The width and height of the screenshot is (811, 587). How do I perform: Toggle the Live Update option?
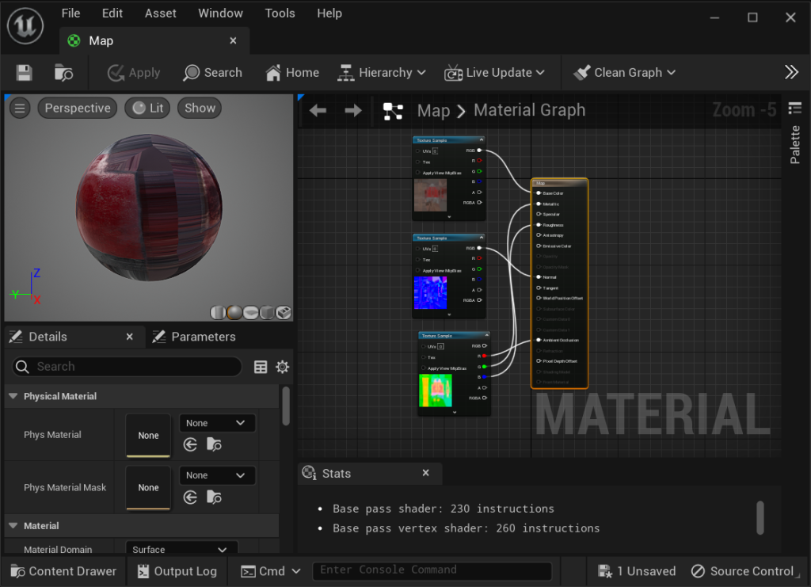tap(495, 73)
